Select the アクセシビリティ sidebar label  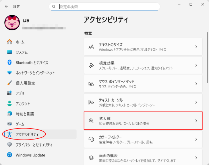point(27,134)
